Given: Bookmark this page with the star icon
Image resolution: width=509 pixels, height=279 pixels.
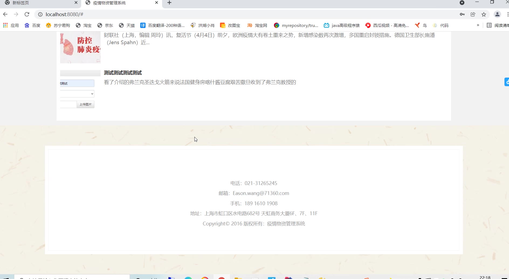Looking at the screenshot, I should tap(484, 14).
